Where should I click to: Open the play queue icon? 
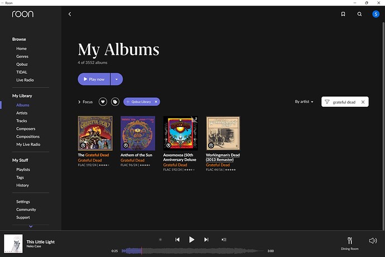coord(224,240)
